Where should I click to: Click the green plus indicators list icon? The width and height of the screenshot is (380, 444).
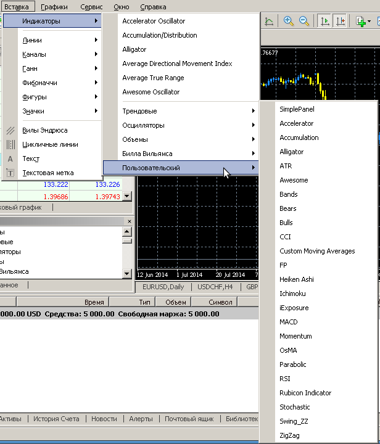360,21
